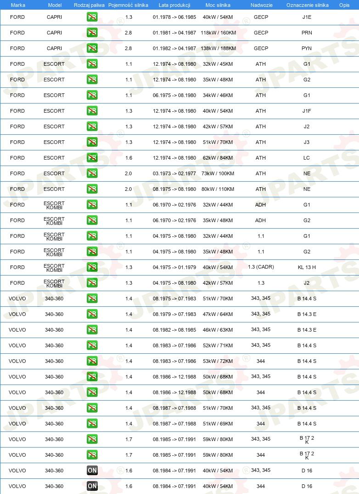Click the LC engine code cell
Viewport: 359px width, 494px height.
[x=307, y=158]
